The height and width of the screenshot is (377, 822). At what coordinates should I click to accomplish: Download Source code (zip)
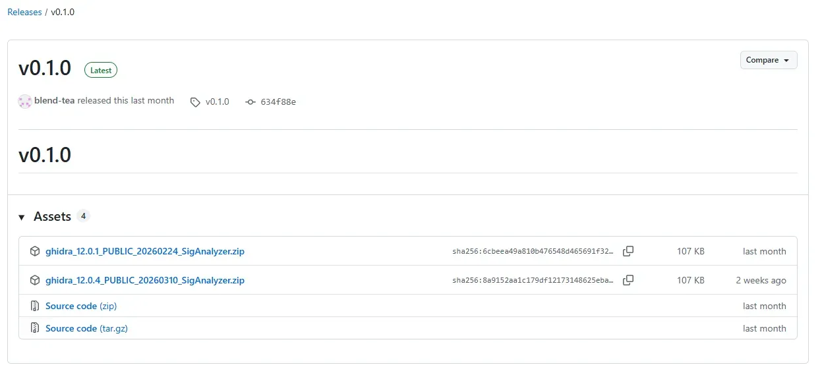[x=81, y=306]
